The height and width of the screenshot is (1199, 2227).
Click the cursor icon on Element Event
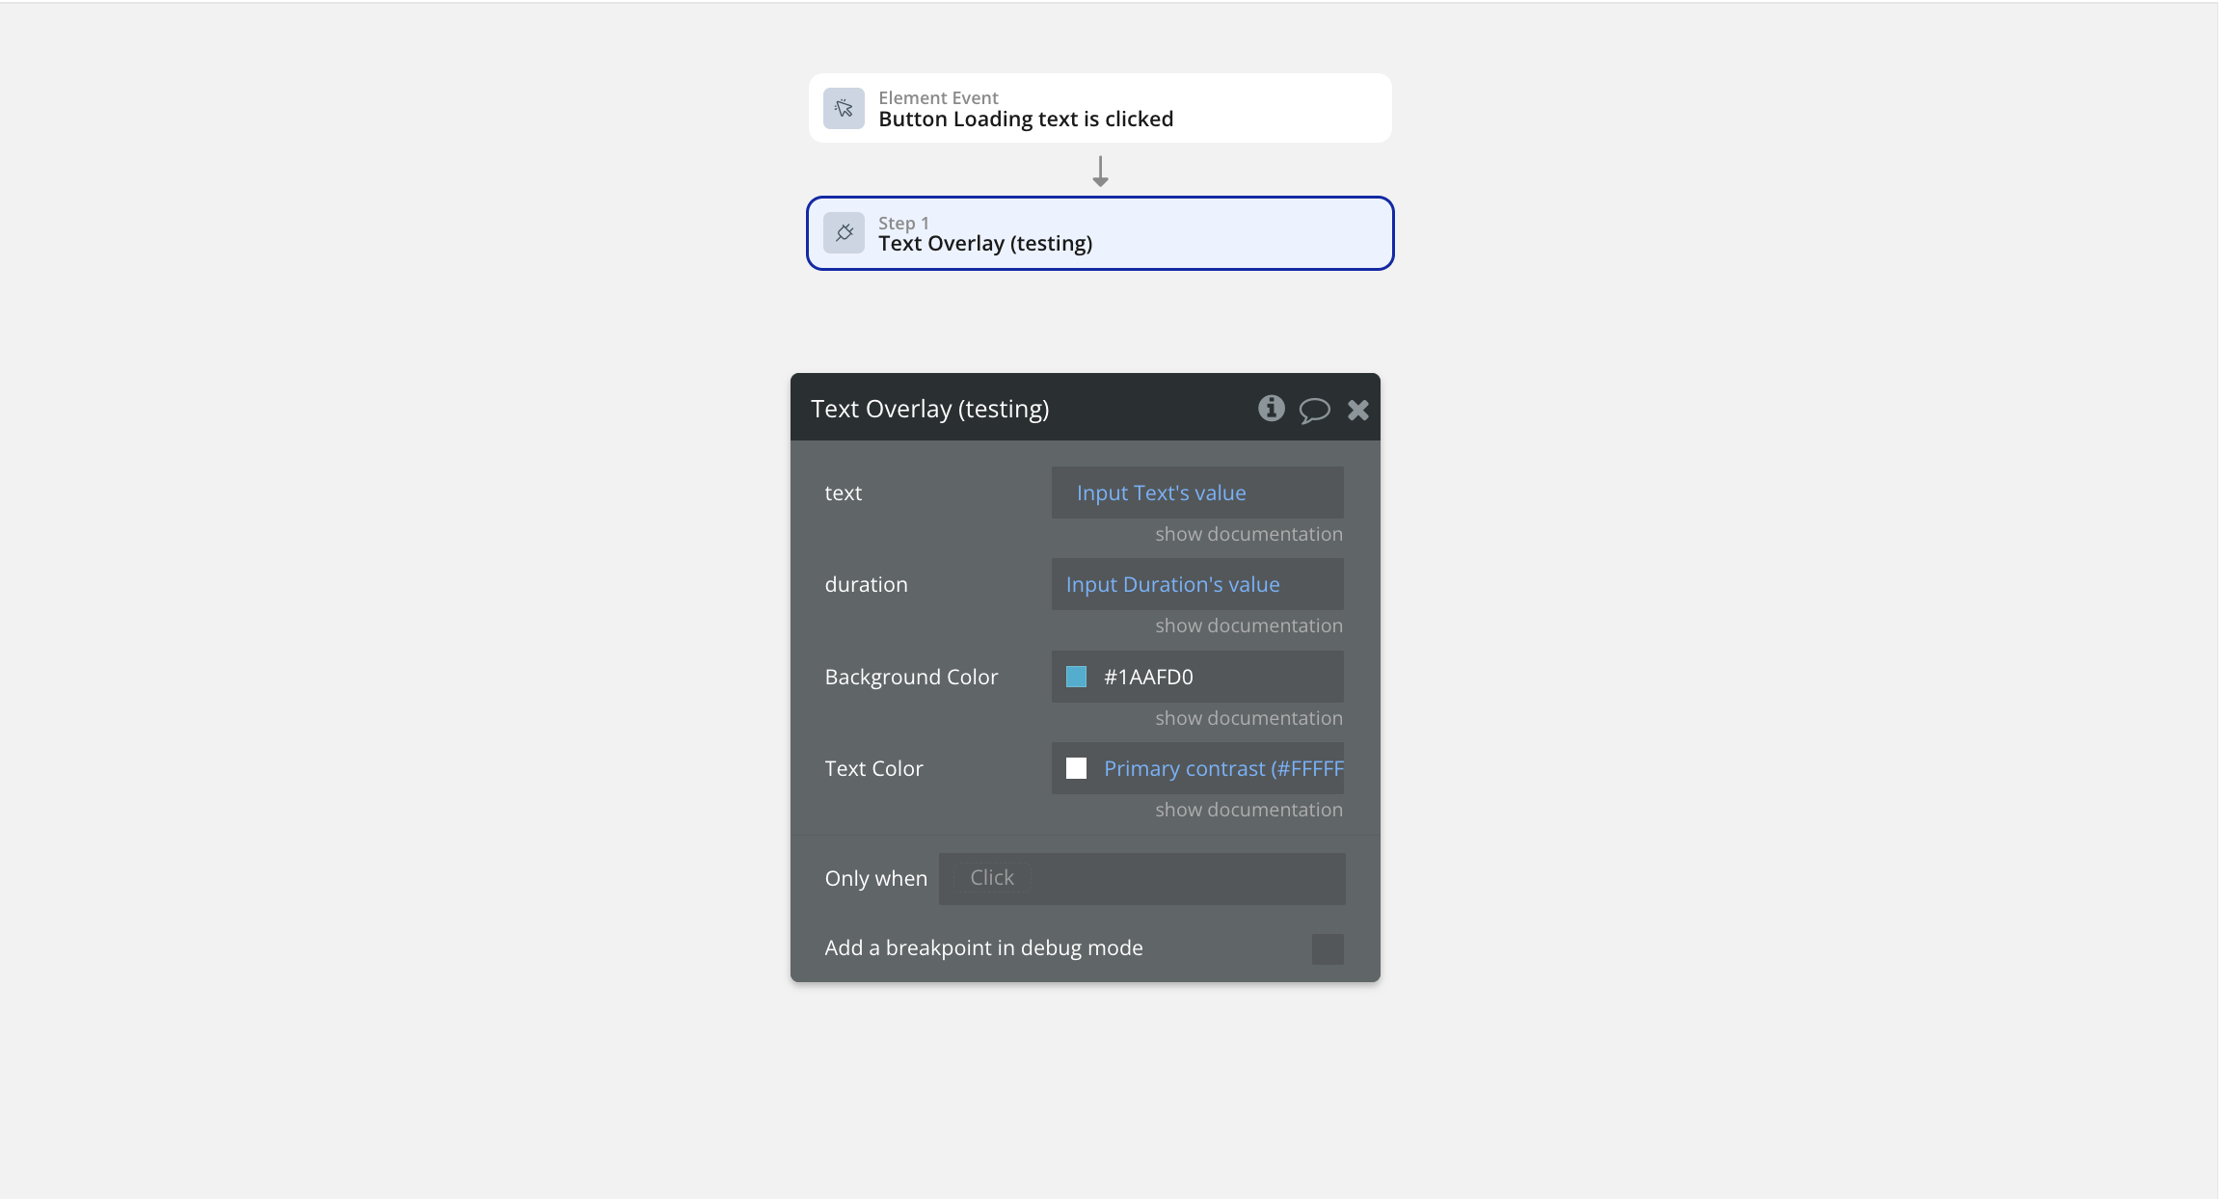tap(844, 108)
